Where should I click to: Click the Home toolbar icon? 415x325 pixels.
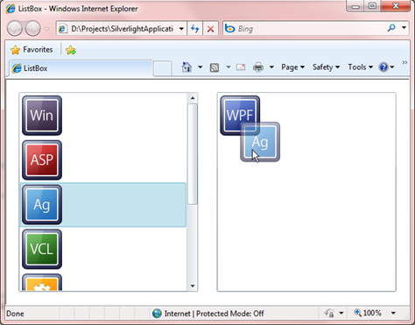[x=186, y=67]
